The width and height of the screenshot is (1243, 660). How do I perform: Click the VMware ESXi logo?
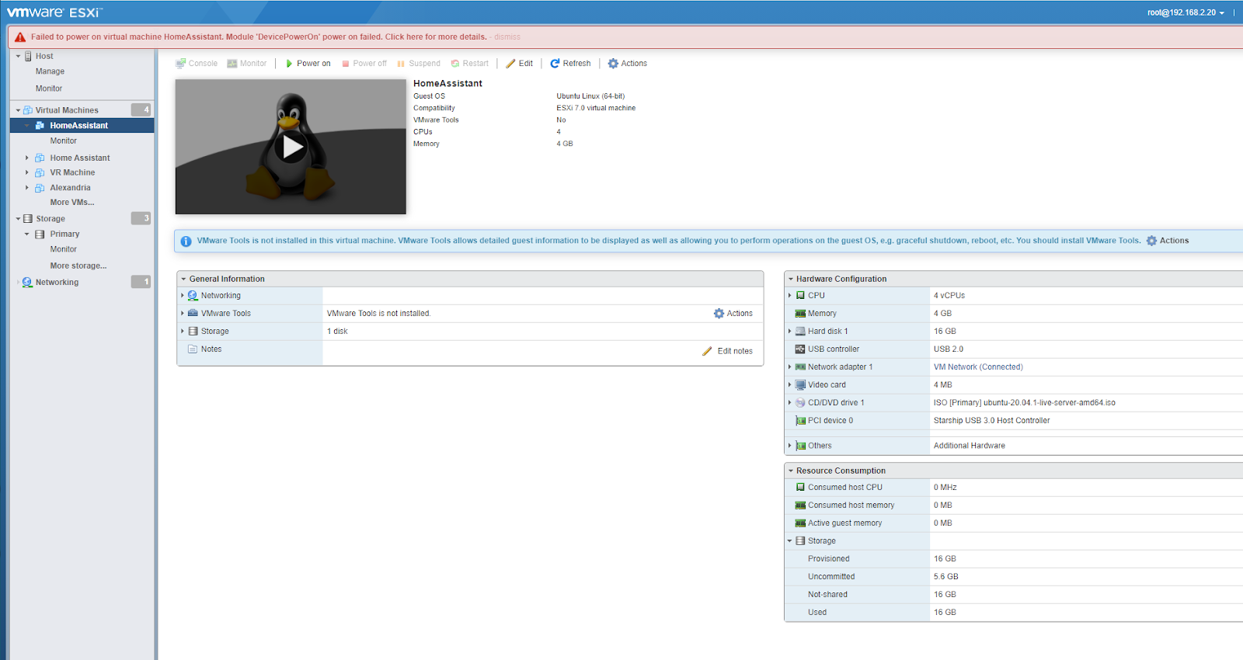54,12
